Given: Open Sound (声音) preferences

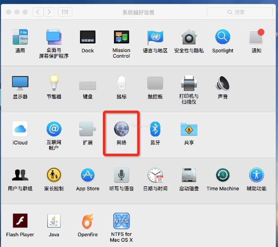Looking at the screenshot, I should click(222, 86).
